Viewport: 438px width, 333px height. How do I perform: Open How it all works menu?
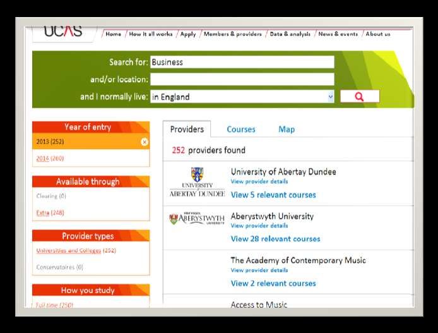(151, 34)
